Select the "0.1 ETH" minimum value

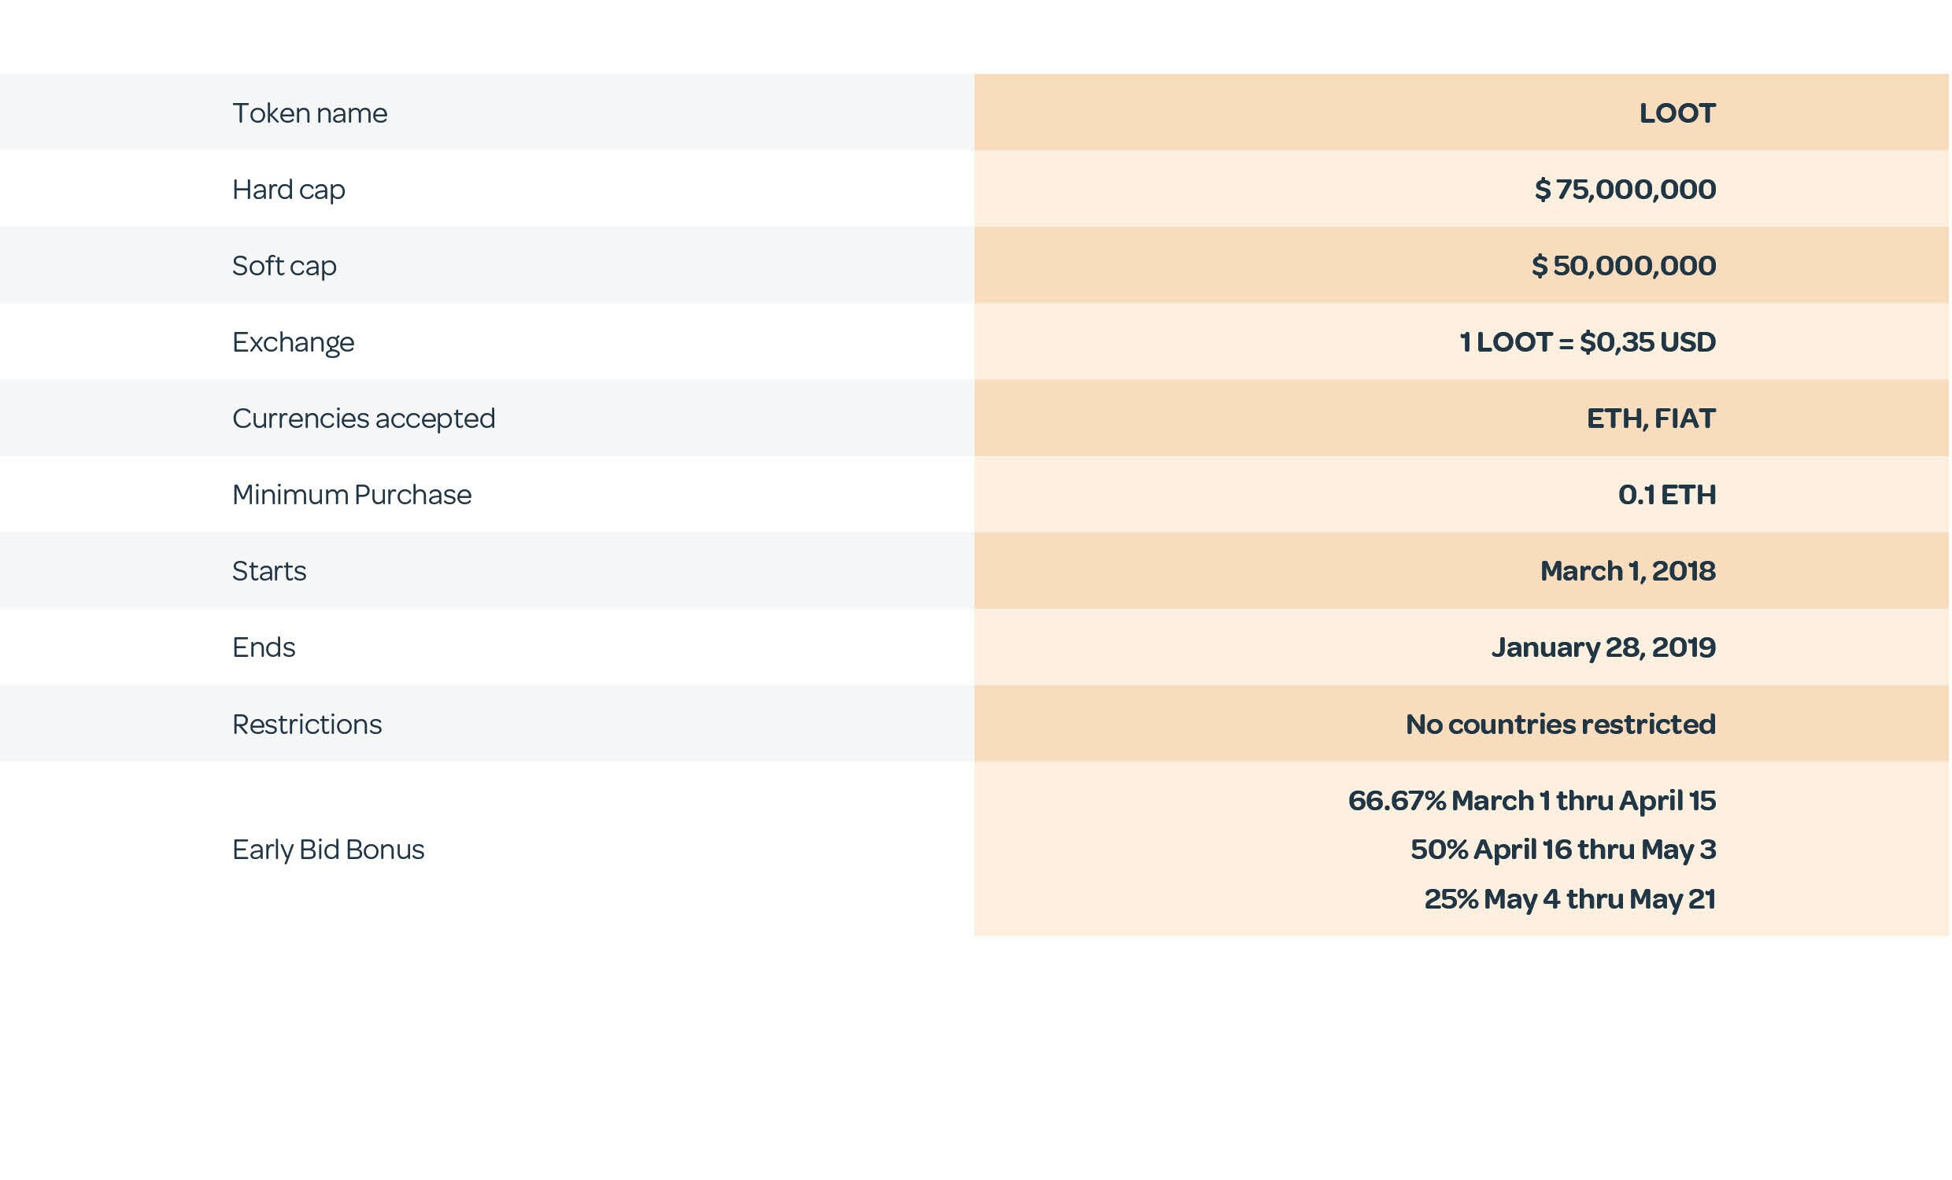[1666, 495]
